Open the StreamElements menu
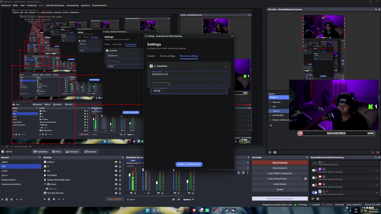 [x=99, y=5]
